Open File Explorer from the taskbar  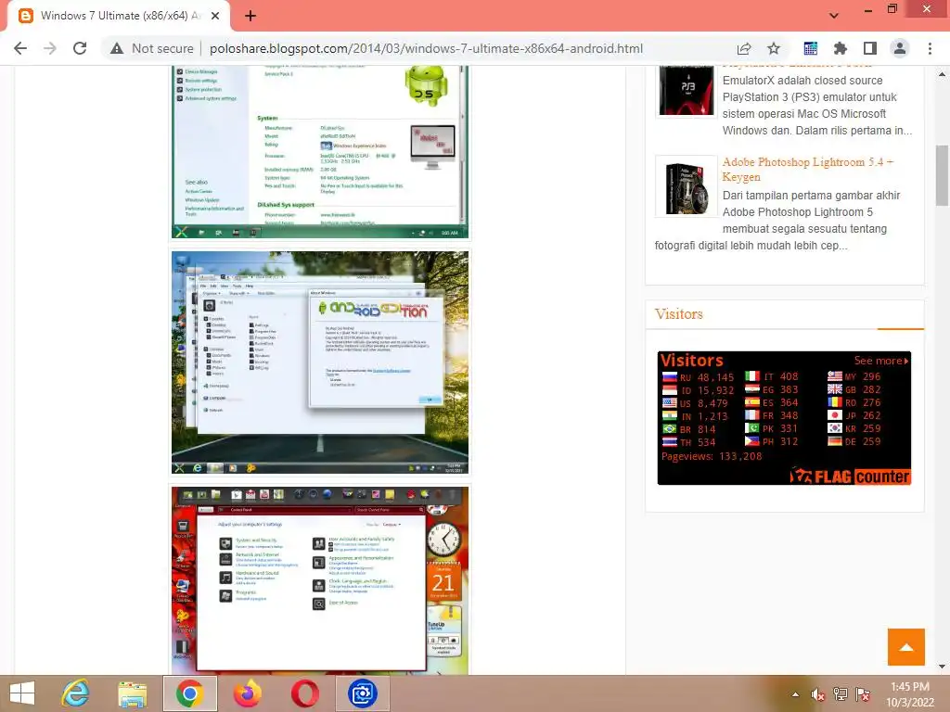(x=132, y=693)
